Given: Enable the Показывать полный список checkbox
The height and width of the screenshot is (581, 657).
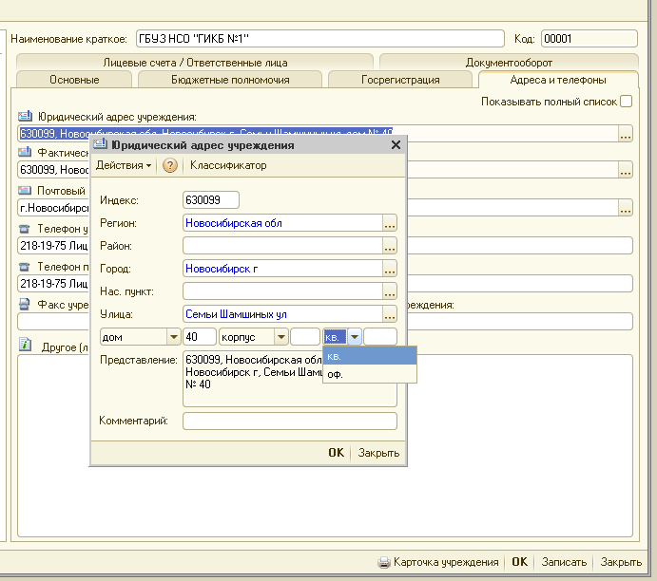Looking at the screenshot, I should click(626, 102).
